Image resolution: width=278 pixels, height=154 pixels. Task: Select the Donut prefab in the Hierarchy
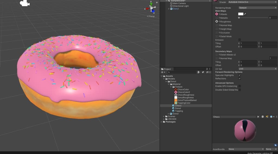176,9
